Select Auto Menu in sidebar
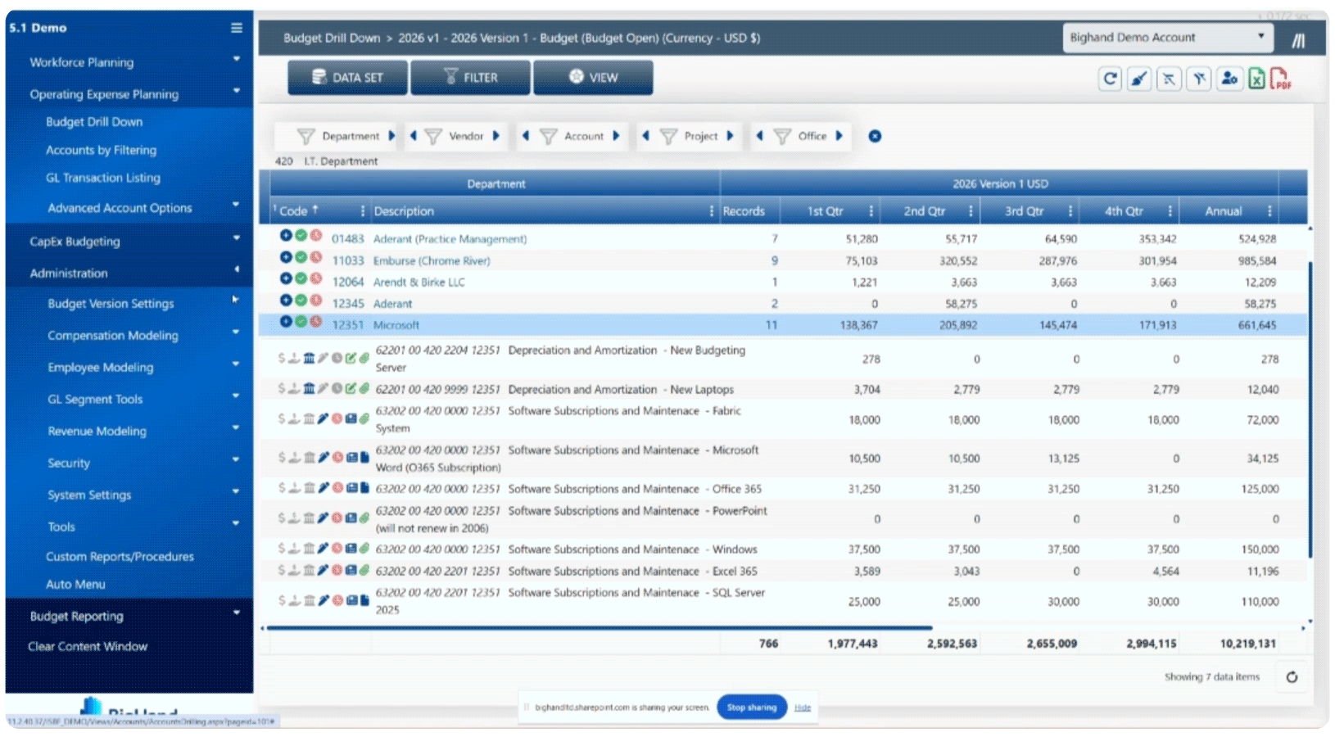This screenshot has width=1335, height=737. (x=75, y=585)
